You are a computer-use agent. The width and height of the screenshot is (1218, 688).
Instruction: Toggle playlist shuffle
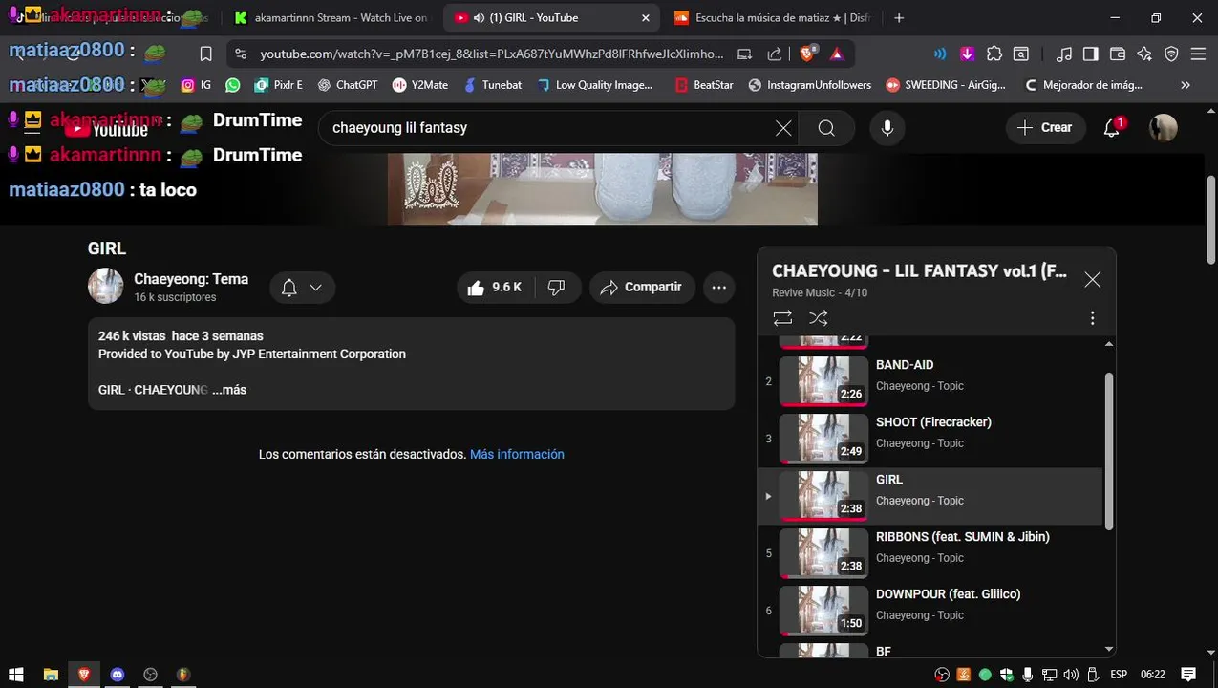(819, 318)
